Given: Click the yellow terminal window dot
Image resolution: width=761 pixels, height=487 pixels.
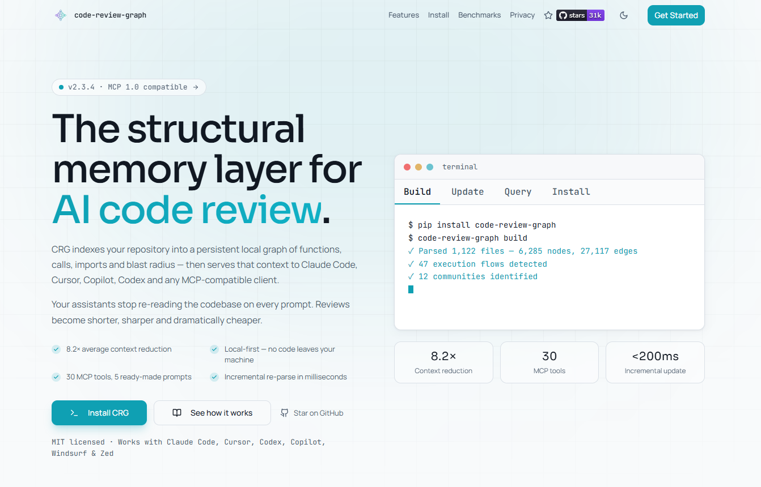Looking at the screenshot, I should [418, 167].
